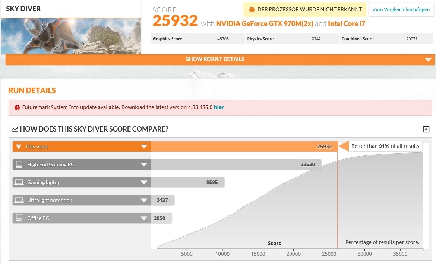Expand High End Gaming PC dropdown arrow
436x265 pixels.
144,164
